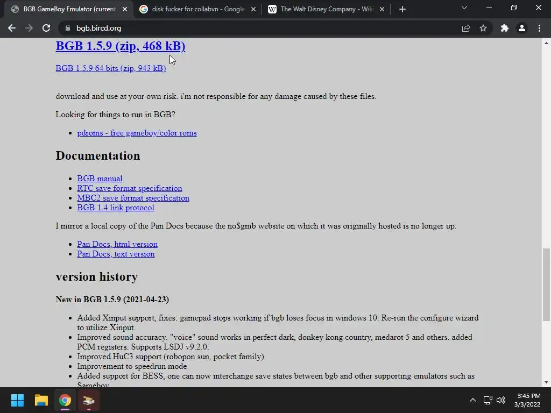551x413 pixels.
Task: Click the New in BGB 1.5.9 (2021-04-23) heading
Action: coord(112,299)
